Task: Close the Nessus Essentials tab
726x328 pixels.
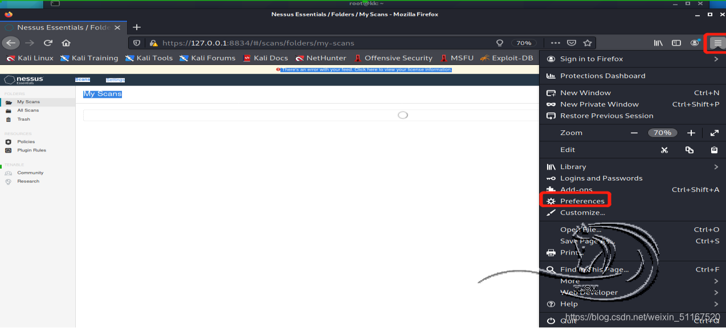Action: point(117,27)
